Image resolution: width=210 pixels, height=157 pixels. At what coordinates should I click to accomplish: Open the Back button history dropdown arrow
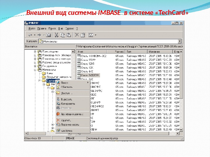(35, 35)
